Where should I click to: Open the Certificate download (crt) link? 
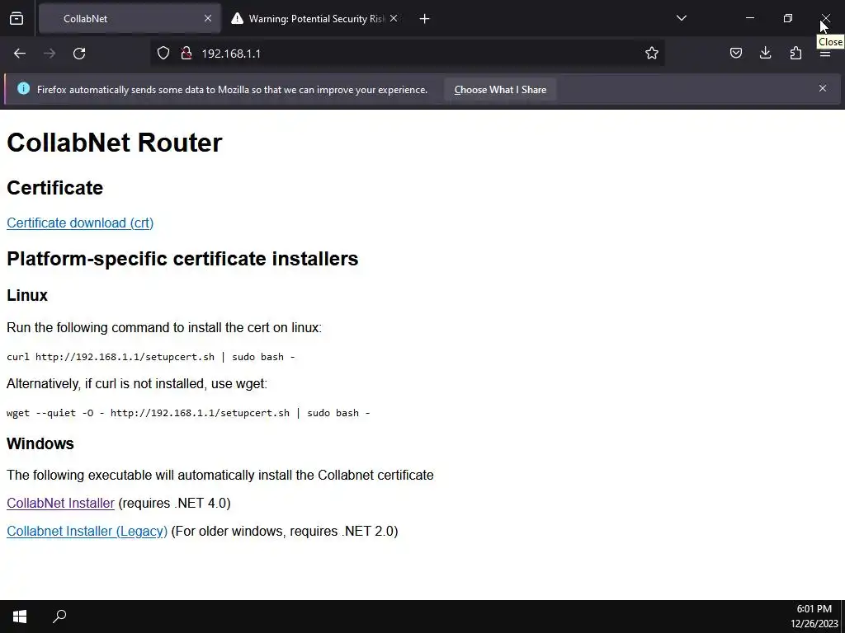(80, 223)
